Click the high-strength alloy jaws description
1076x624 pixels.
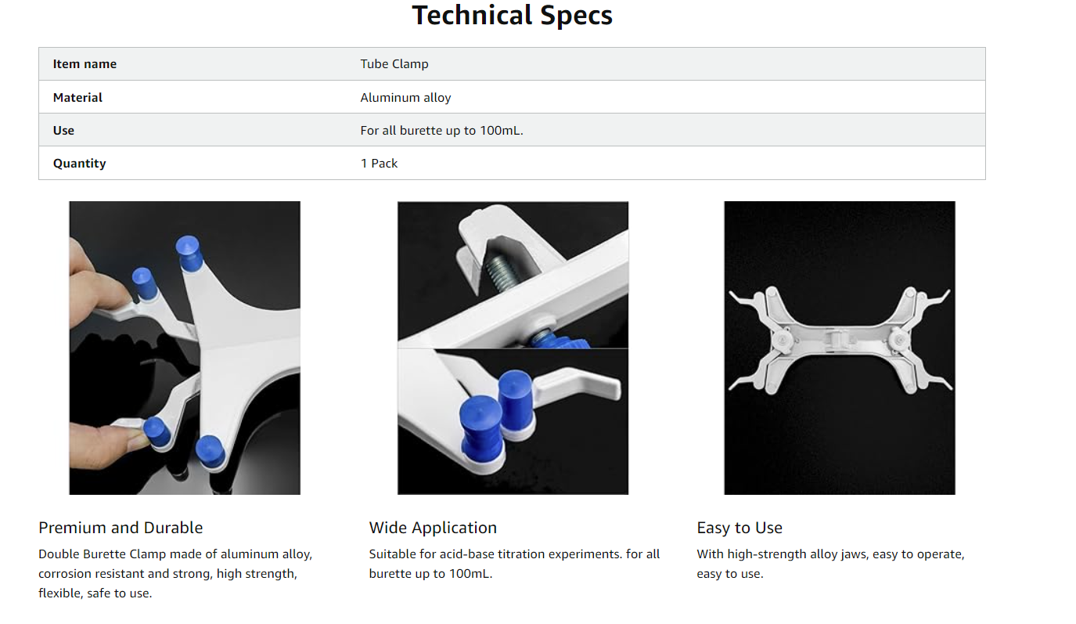point(830,564)
